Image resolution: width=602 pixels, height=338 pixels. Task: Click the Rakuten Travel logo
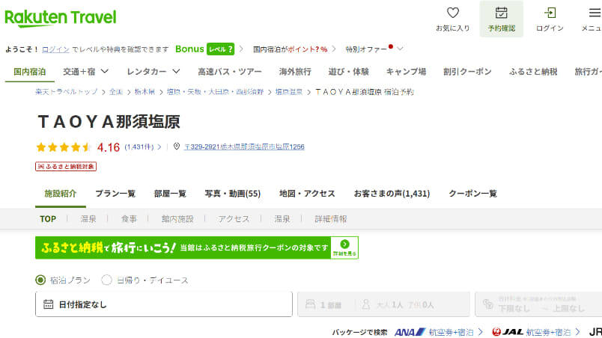coord(60,17)
